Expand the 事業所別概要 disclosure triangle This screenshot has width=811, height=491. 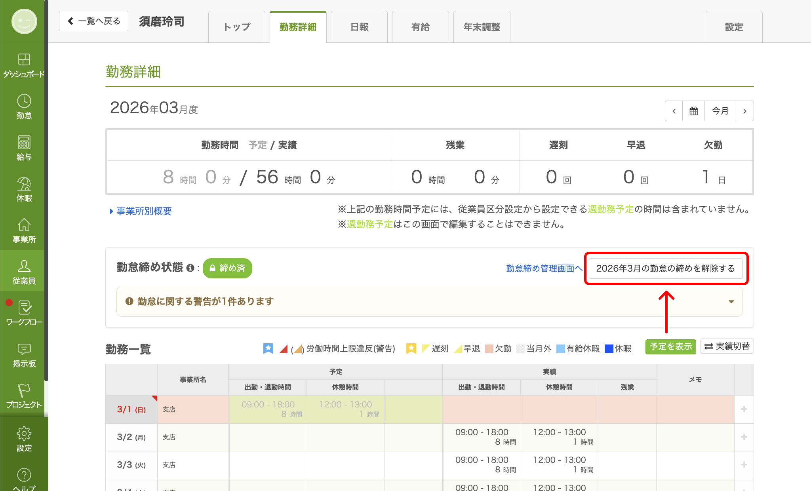(x=112, y=211)
